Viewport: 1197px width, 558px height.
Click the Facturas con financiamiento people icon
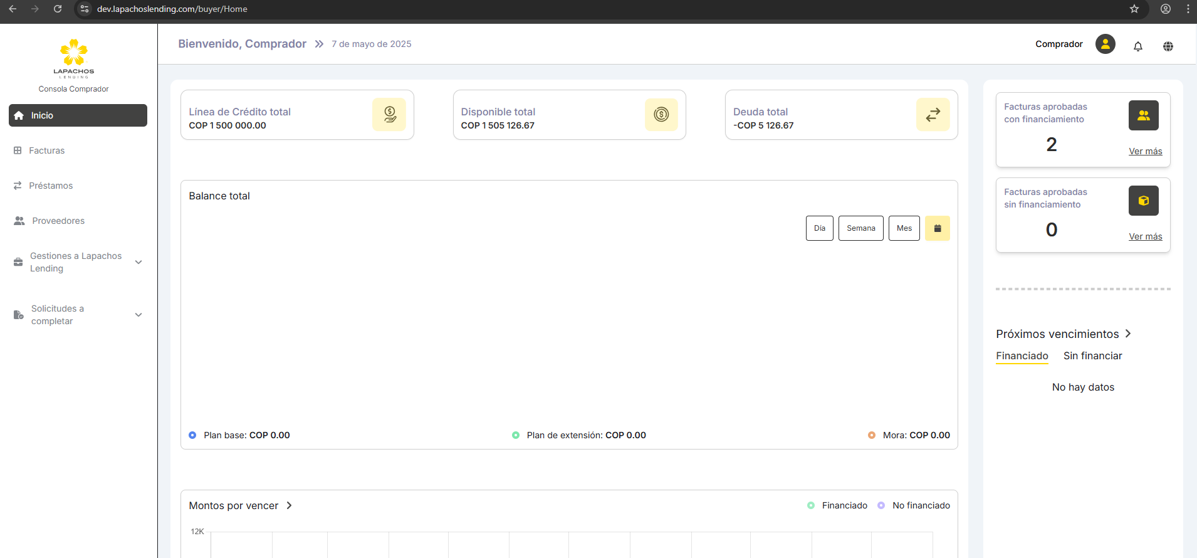[x=1143, y=115]
